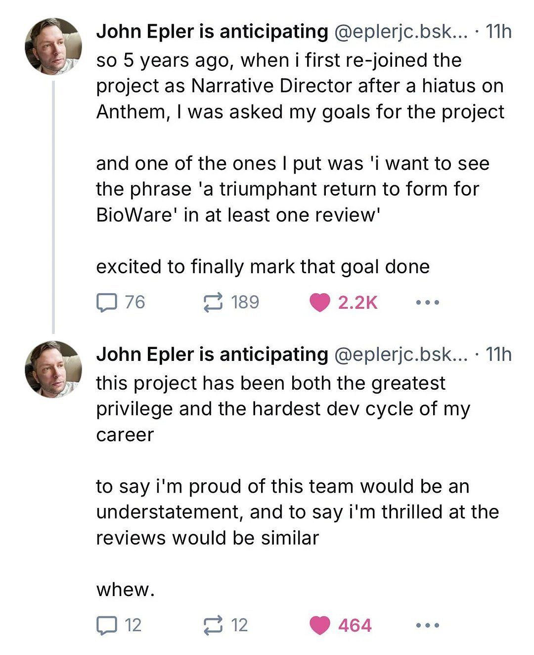The image size is (534, 655).
Task: Click the repost icon with 189 reposts
Action: [x=214, y=302]
